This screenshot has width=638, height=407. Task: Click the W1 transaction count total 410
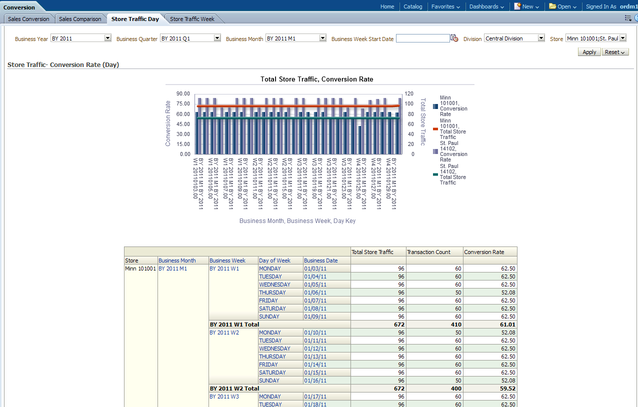455,324
